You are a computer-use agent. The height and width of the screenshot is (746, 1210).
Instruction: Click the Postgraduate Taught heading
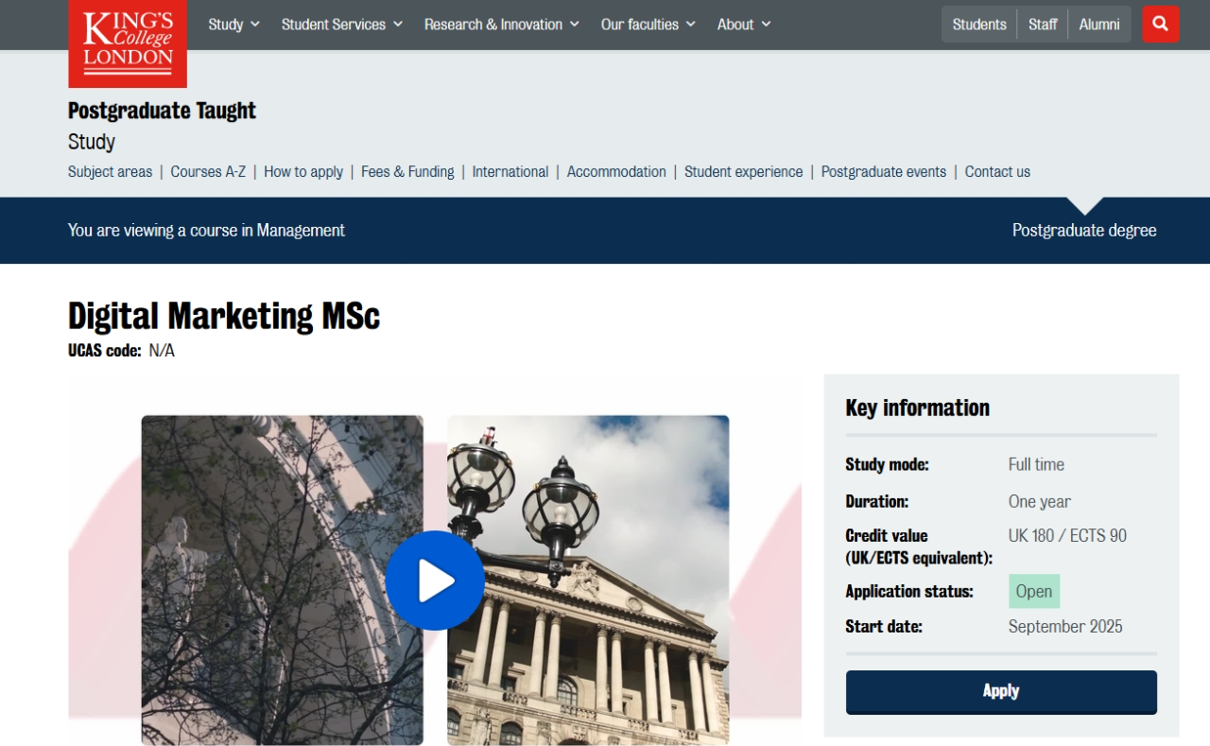click(162, 111)
